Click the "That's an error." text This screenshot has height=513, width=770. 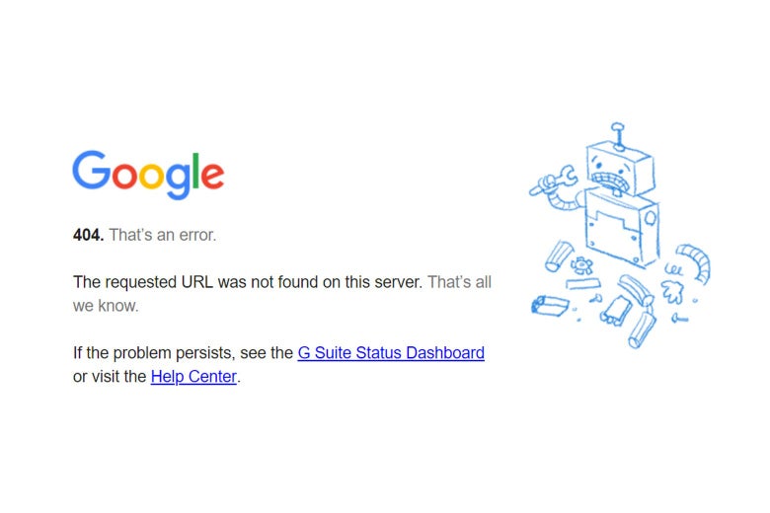pos(163,235)
